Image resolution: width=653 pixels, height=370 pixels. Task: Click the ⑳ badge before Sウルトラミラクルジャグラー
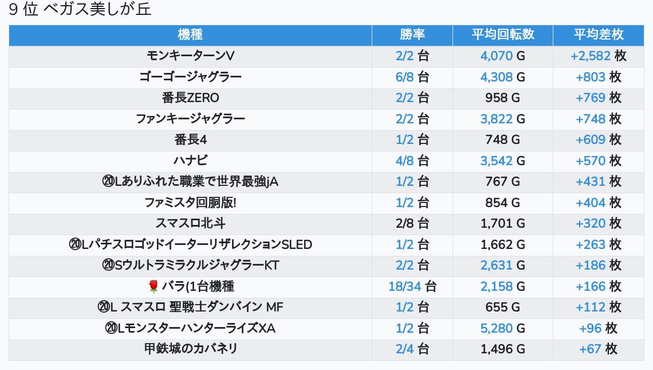[x=109, y=266]
